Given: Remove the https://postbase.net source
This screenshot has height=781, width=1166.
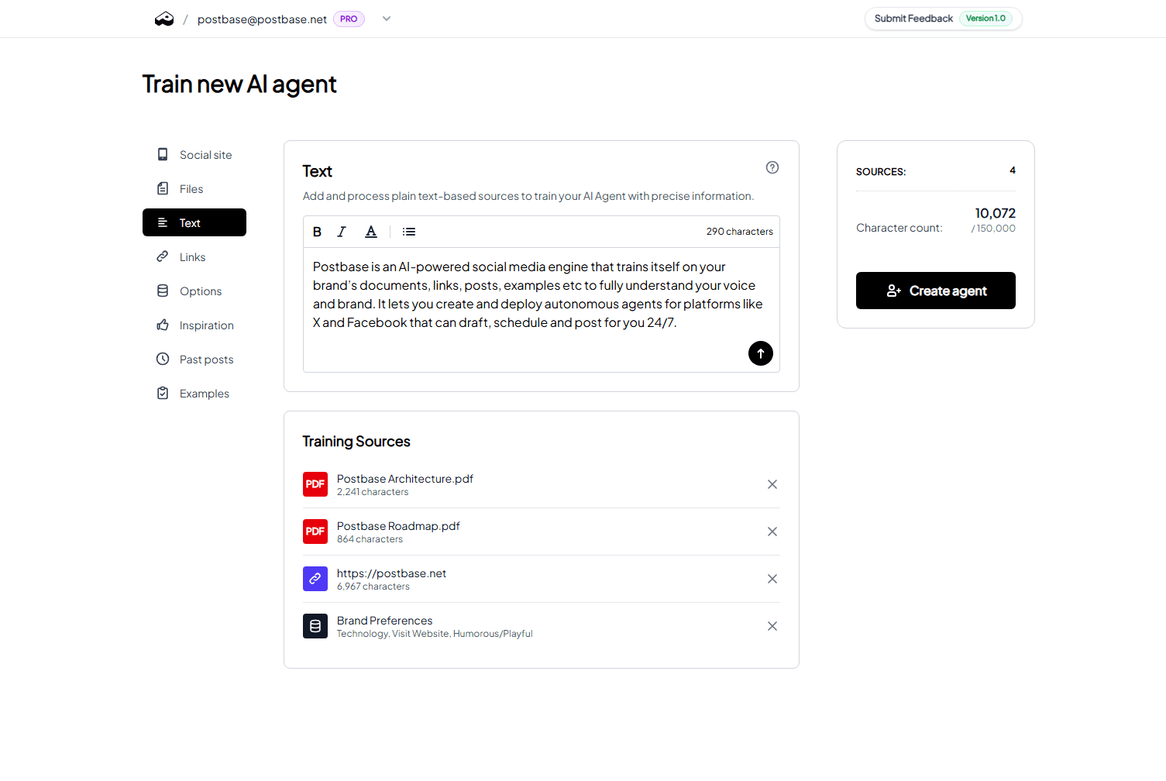Looking at the screenshot, I should 772,579.
